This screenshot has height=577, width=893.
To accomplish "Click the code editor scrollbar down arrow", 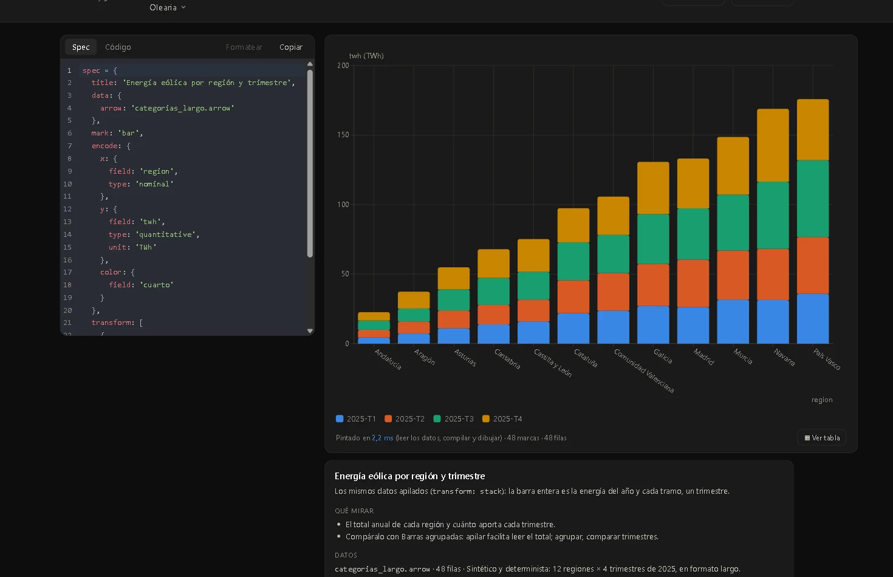I will pyautogui.click(x=310, y=331).
